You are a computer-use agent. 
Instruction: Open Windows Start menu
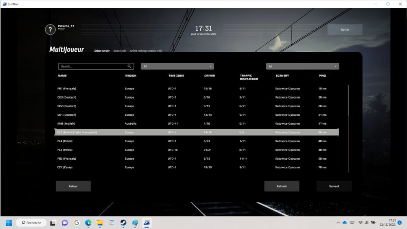(9, 223)
